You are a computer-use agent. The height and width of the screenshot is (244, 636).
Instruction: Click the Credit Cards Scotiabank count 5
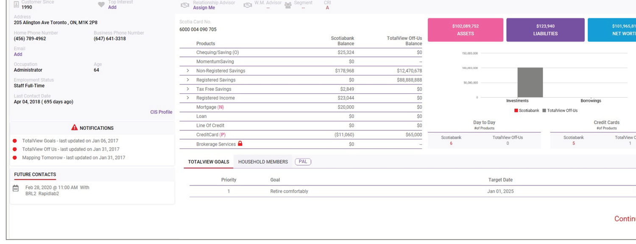pos(574,143)
